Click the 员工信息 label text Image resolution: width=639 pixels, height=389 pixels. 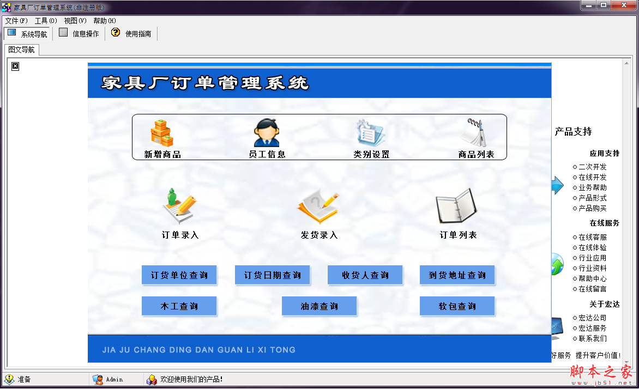267,154
